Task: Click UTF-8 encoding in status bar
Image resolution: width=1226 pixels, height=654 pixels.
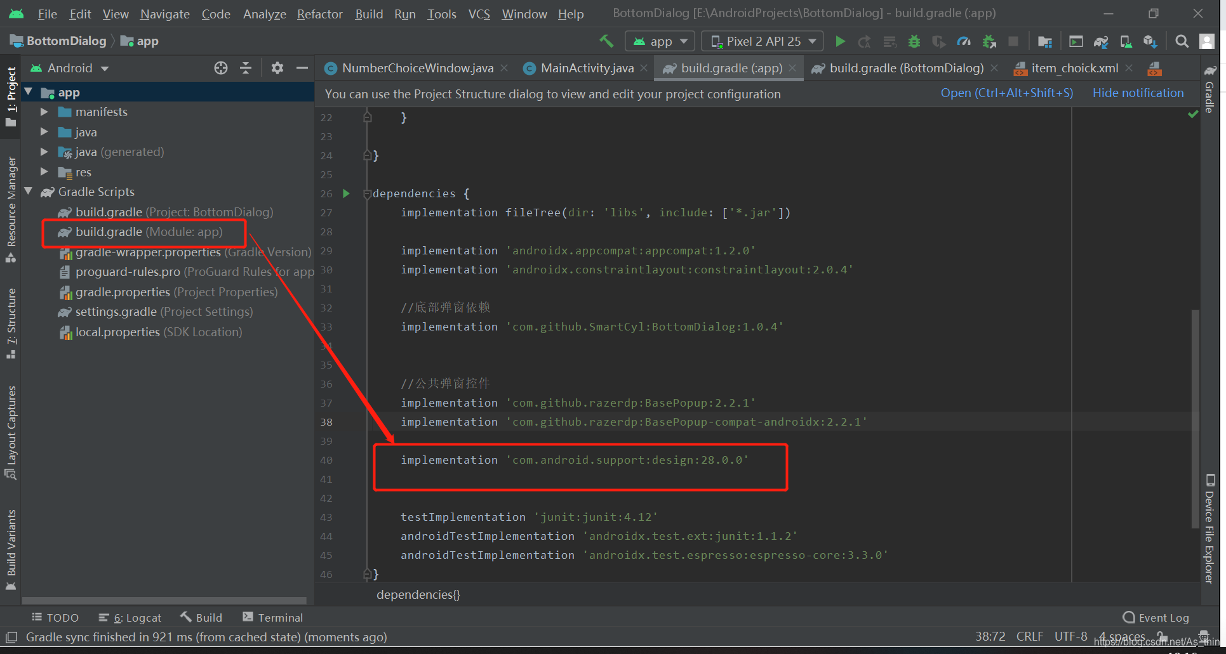Action: [1070, 636]
